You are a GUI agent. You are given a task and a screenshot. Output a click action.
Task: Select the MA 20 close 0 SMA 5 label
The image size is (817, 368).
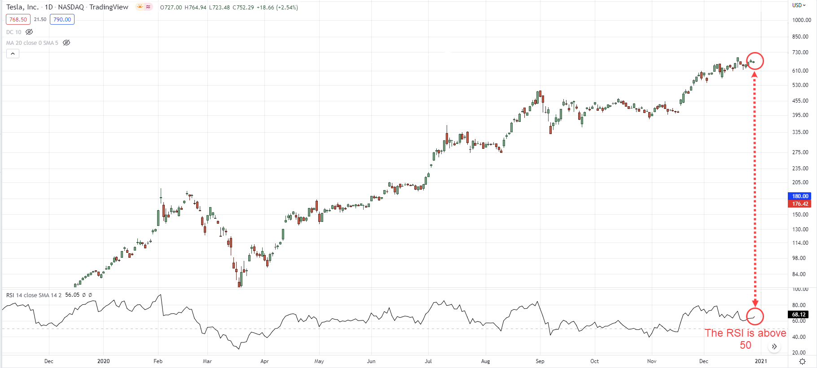pos(32,43)
